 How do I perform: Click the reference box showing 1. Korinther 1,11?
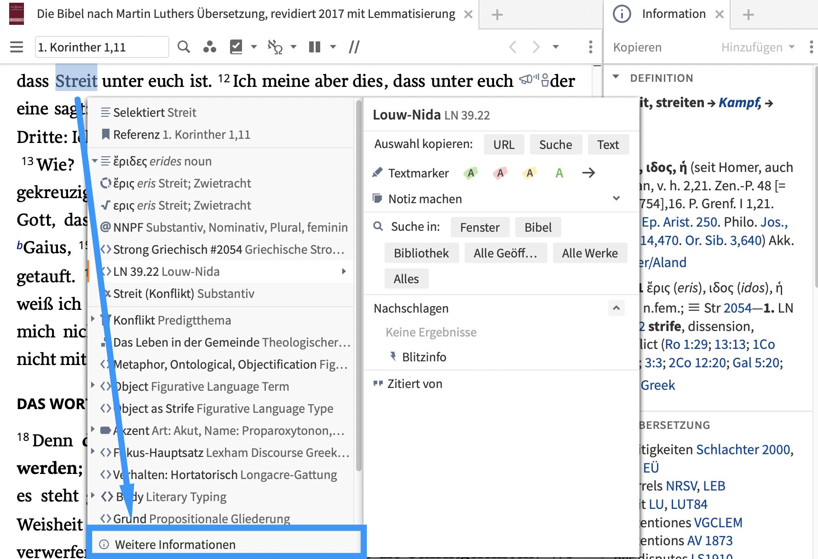tap(102, 47)
